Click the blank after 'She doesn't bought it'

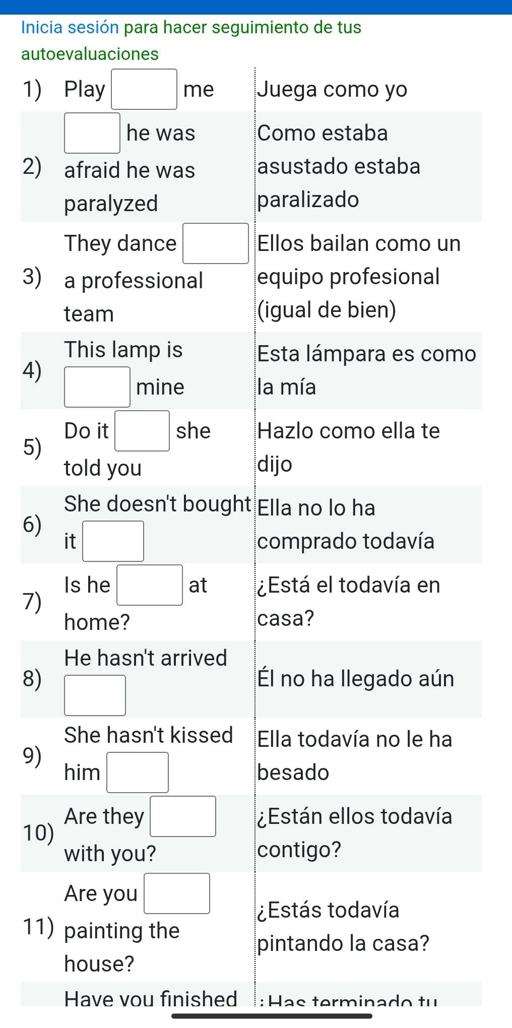[113, 541]
